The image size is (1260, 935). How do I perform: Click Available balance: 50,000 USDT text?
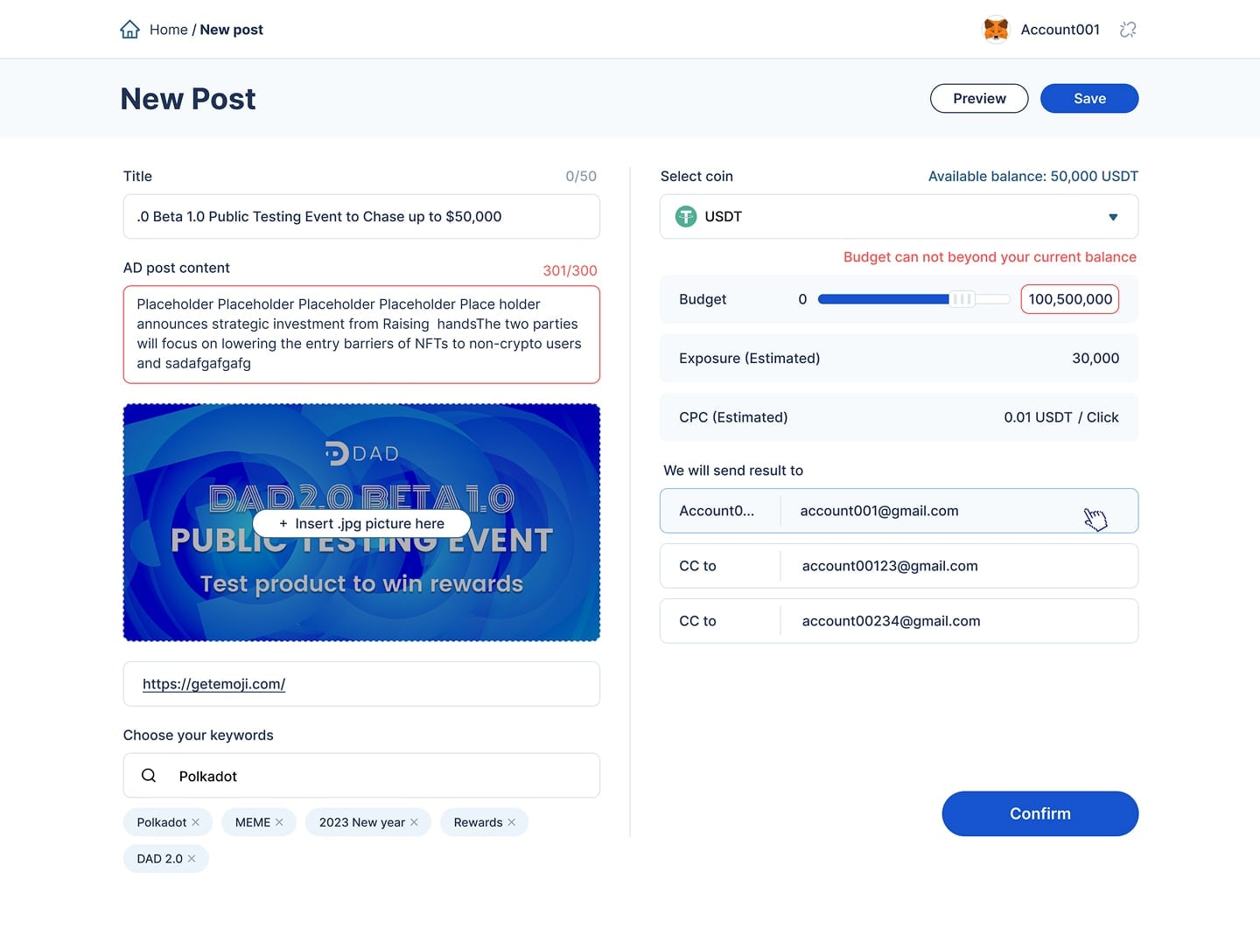[x=1033, y=176]
